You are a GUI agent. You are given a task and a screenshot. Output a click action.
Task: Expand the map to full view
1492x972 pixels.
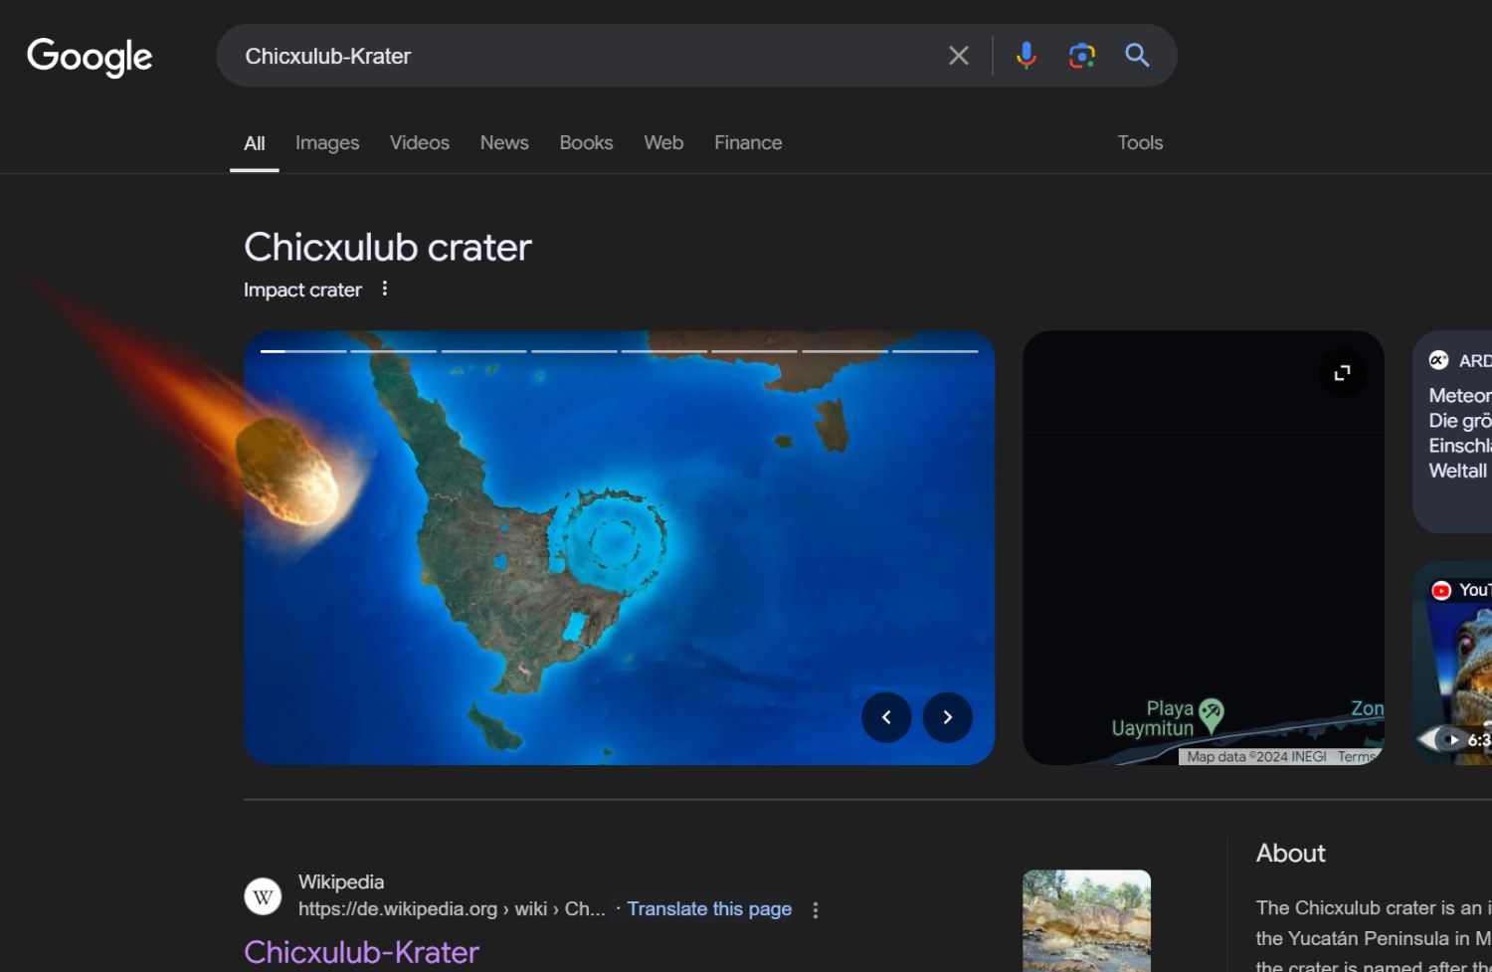point(1342,373)
